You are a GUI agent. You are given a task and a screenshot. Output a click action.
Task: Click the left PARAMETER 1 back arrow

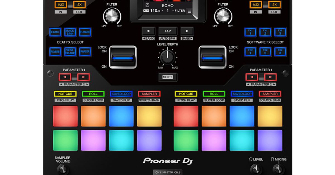click(65, 77)
